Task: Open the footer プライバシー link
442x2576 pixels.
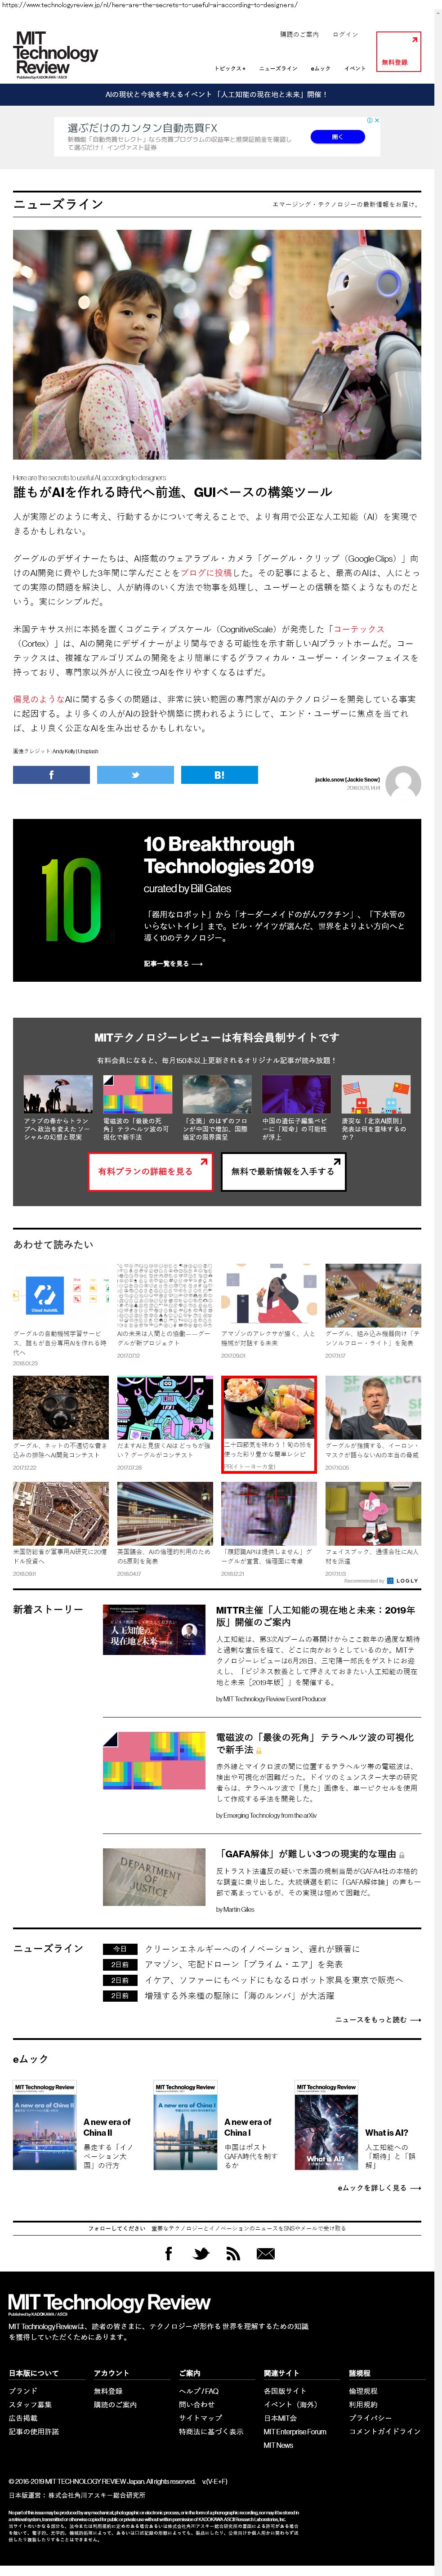Action: click(370, 2418)
